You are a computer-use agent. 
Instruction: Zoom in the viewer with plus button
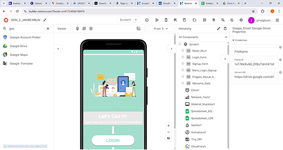(x=169, y=126)
